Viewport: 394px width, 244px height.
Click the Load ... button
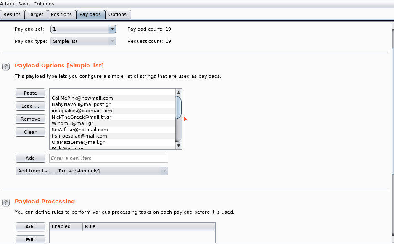click(30, 106)
